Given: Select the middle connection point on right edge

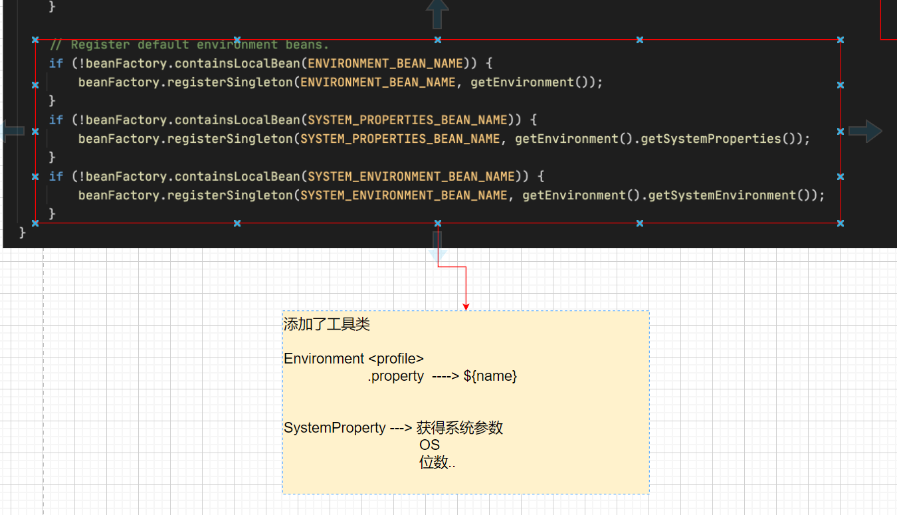Looking at the screenshot, I should coord(841,132).
